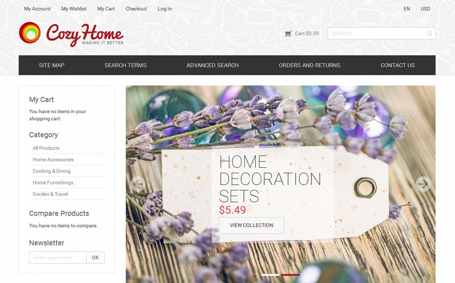
Task: Click the shopping cart icon in header
Action: [288, 34]
